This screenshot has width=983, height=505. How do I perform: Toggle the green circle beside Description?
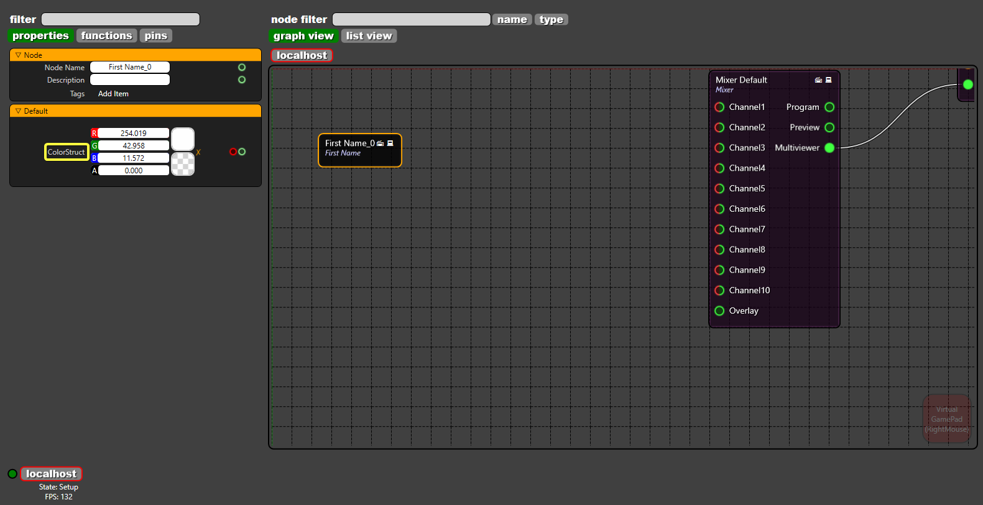pyautogui.click(x=242, y=80)
